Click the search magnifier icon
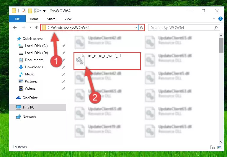The image size is (227, 157). pos(216,27)
